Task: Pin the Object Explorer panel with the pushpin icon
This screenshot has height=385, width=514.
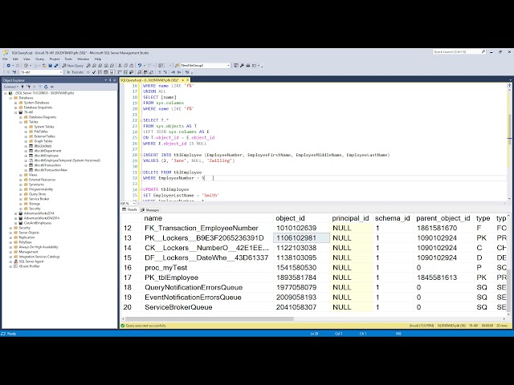Action: click(x=110, y=80)
